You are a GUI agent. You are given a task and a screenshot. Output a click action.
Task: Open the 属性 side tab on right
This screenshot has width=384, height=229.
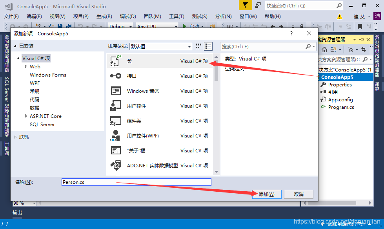tap(377, 86)
